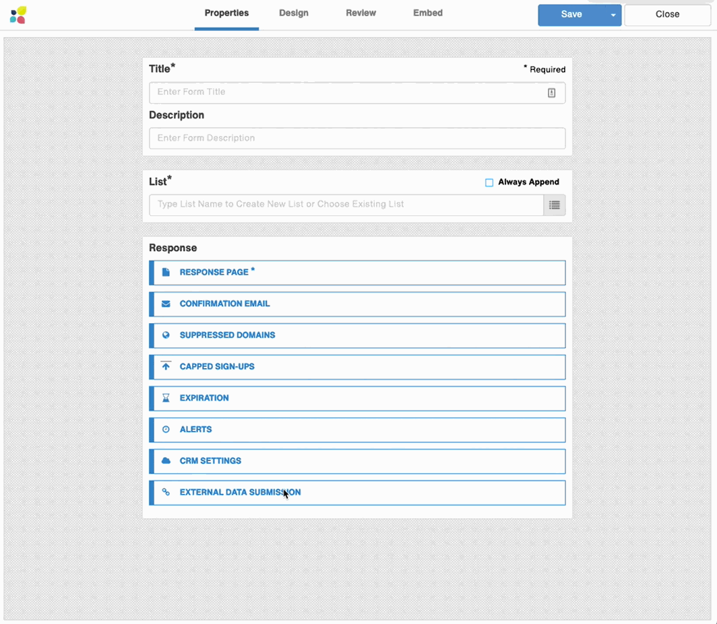Expand the EXPIRATION section
This screenshot has height=624, width=717.
357,398
